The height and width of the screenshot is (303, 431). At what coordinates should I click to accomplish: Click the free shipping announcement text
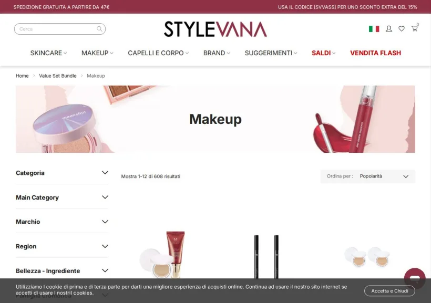(x=61, y=7)
